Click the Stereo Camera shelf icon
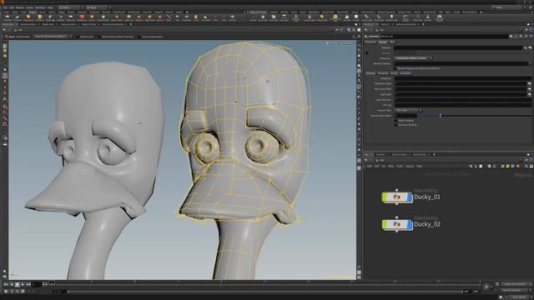The height and width of the screenshot is (300, 534). tap(405, 17)
